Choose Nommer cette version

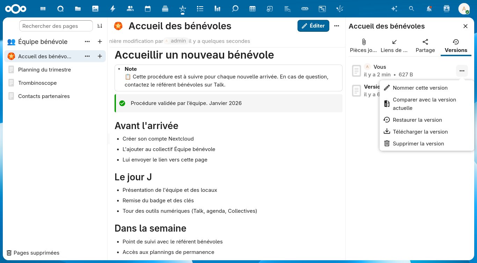[427, 88]
